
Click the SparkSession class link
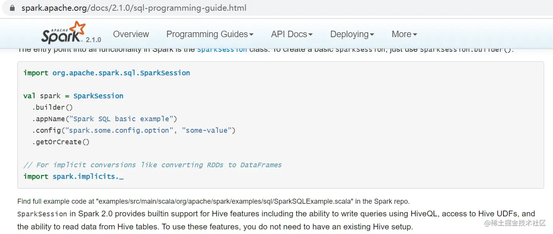click(222, 50)
